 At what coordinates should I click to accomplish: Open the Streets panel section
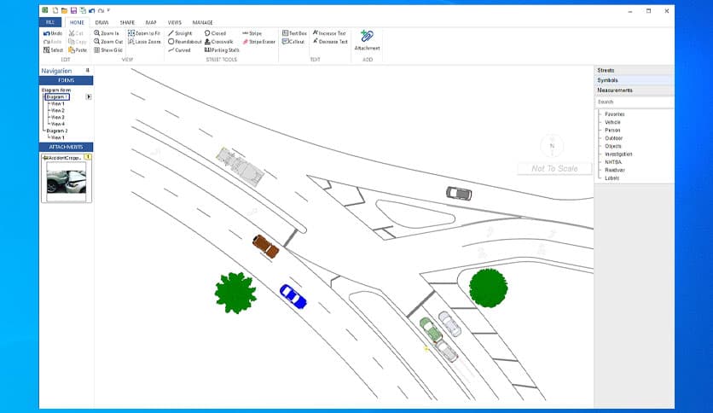click(635, 70)
